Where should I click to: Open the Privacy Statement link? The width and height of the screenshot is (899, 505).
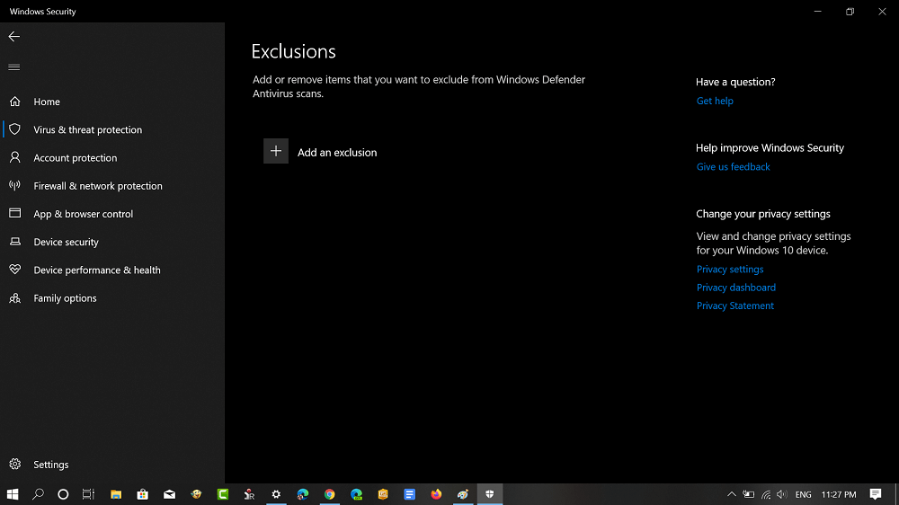pos(735,306)
